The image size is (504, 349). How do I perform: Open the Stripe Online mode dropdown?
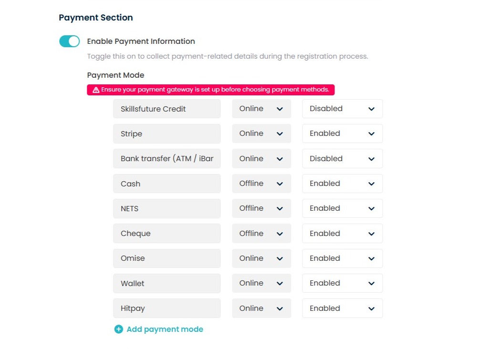[262, 133]
